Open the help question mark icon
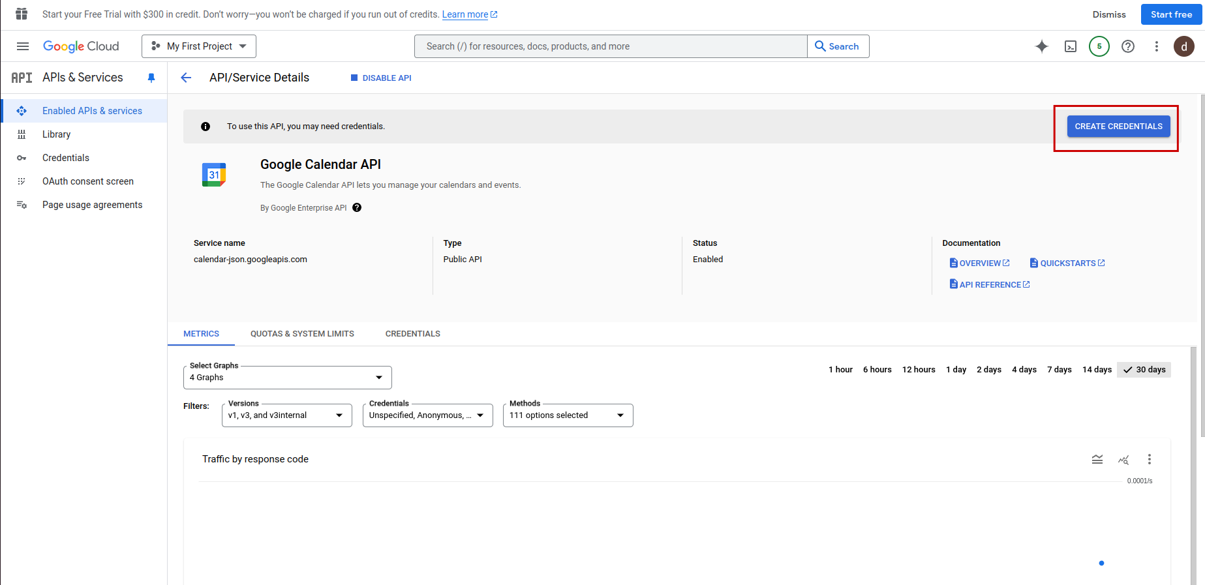 point(1128,46)
